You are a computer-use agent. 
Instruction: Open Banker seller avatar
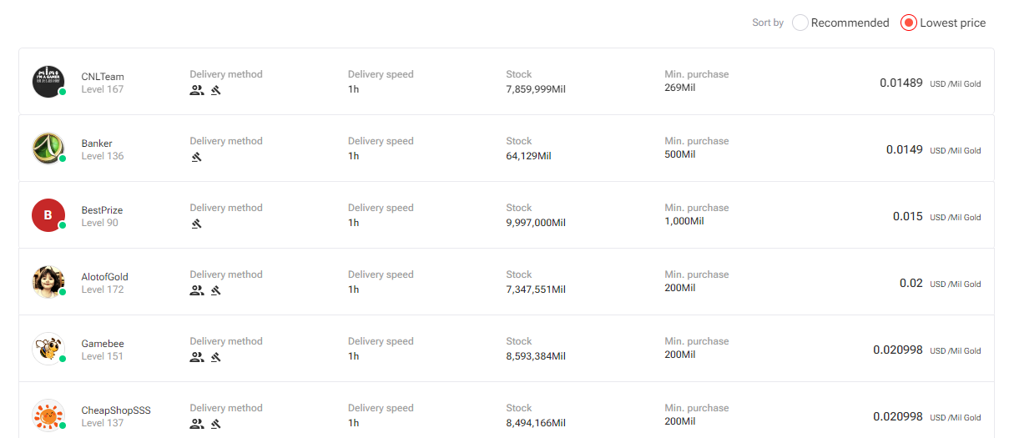pyautogui.click(x=48, y=149)
